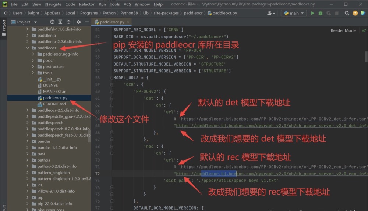Click Expand All icon in Project panel
Image resolution: width=368 pixels, height=211 pixels.
click(x=60, y=22)
